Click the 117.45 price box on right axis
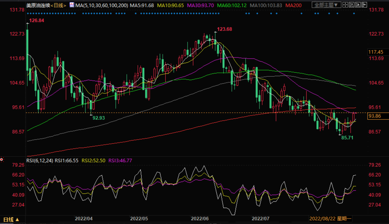The height and width of the screenshot is (224, 389). coord(376,52)
